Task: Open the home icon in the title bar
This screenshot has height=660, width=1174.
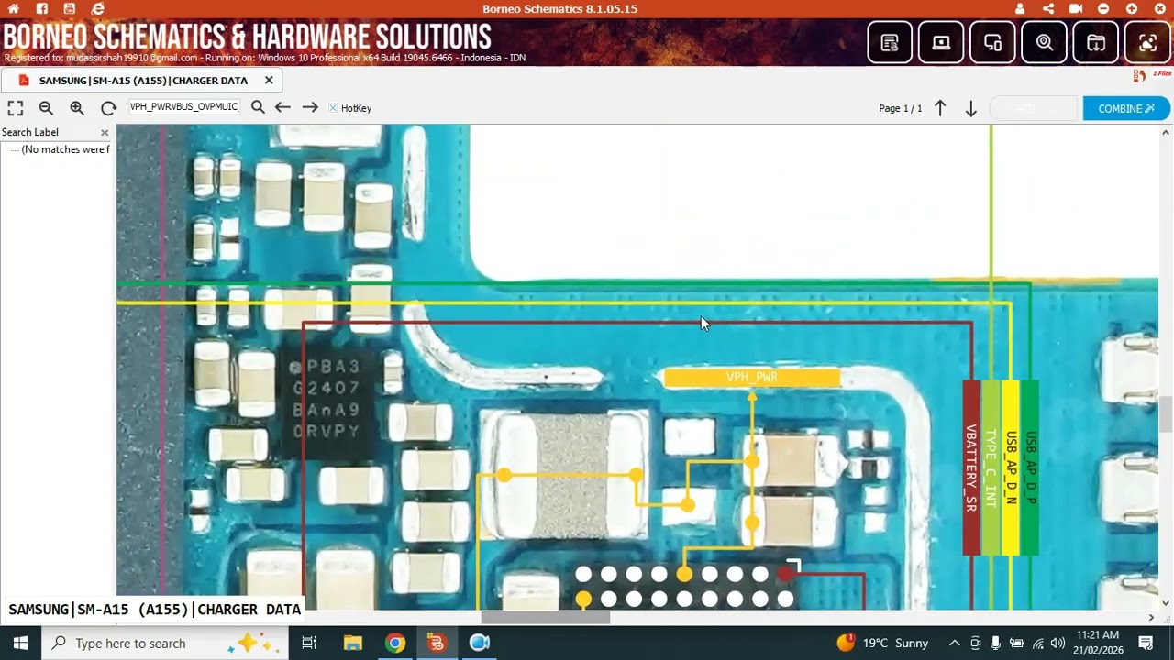Action: (14, 8)
